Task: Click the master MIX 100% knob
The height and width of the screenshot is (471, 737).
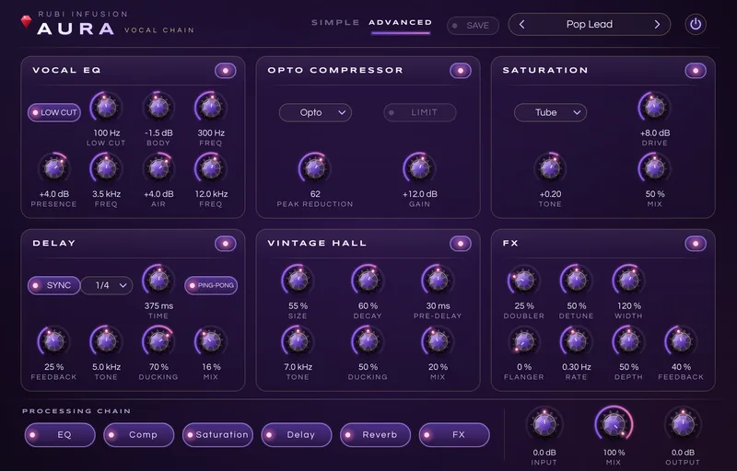Action: tap(614, 424)
